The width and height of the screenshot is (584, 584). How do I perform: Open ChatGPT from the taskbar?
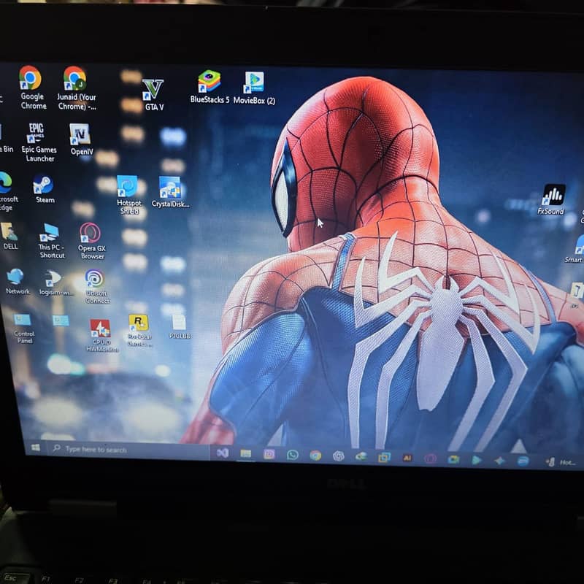338,456
